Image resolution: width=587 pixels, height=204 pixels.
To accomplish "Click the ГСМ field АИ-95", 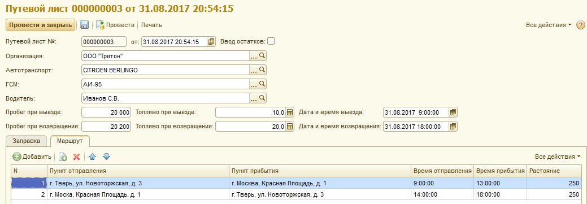I will click(x=165, y=84).
